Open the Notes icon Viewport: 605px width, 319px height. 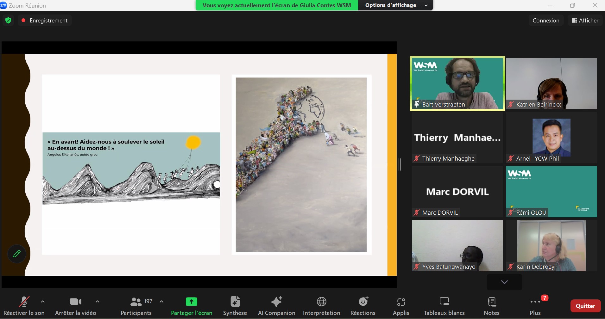click(492, 302)
